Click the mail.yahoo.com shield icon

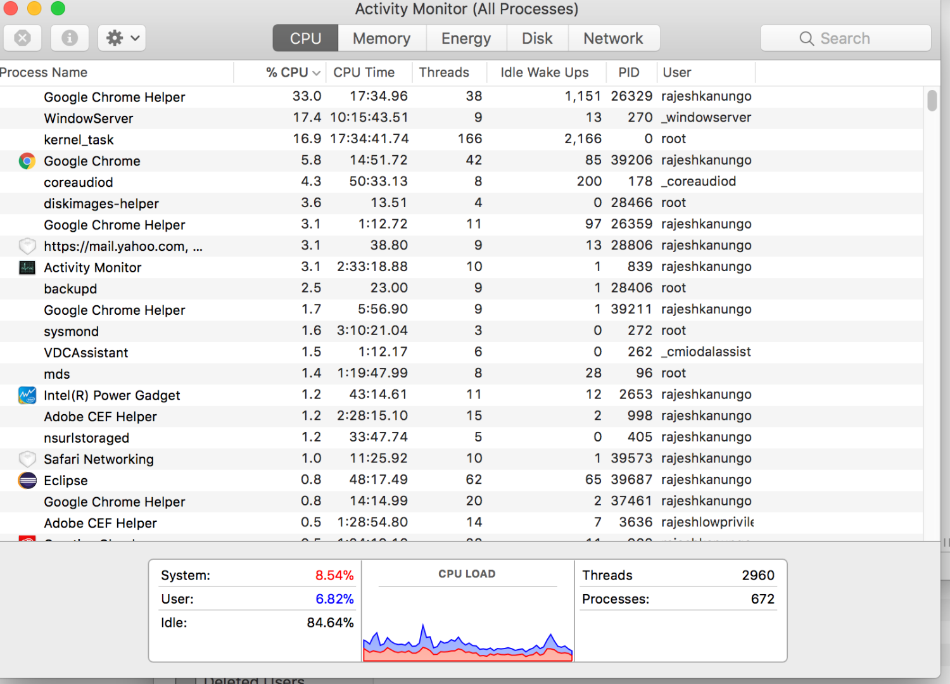pos(27,246)
